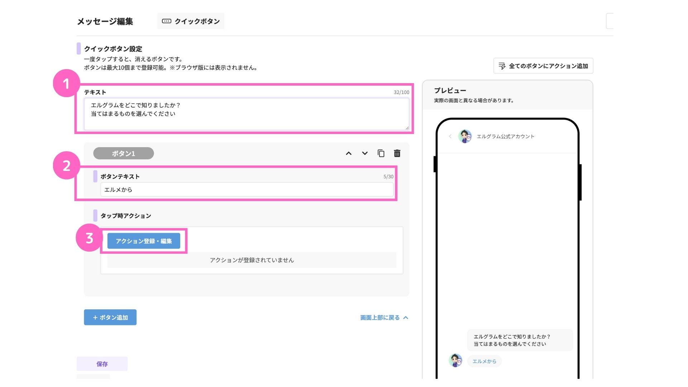Move ボタン1 up with the arrow

[x=348, y=153]
